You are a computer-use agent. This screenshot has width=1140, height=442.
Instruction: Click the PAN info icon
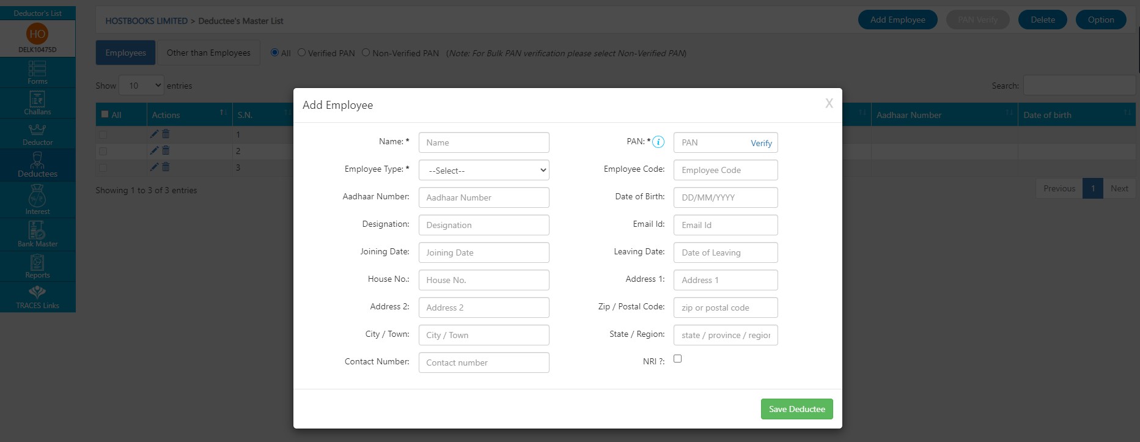coord(658,142)
